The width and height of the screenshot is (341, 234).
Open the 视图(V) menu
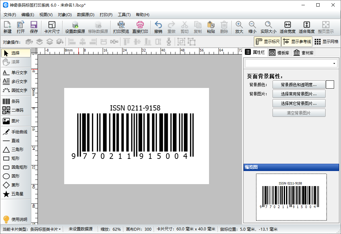click(46, 15)
